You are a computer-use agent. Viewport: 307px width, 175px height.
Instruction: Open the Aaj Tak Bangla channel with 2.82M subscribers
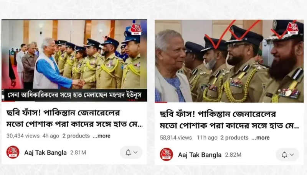click(x=200, y=155)
